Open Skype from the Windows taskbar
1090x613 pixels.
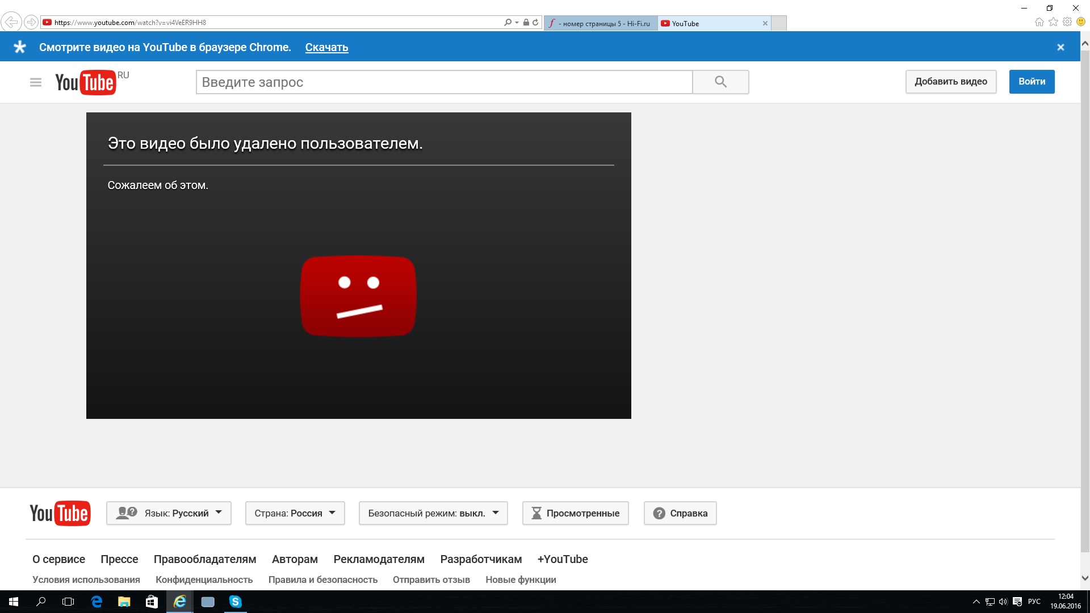(x=235, y=602)
